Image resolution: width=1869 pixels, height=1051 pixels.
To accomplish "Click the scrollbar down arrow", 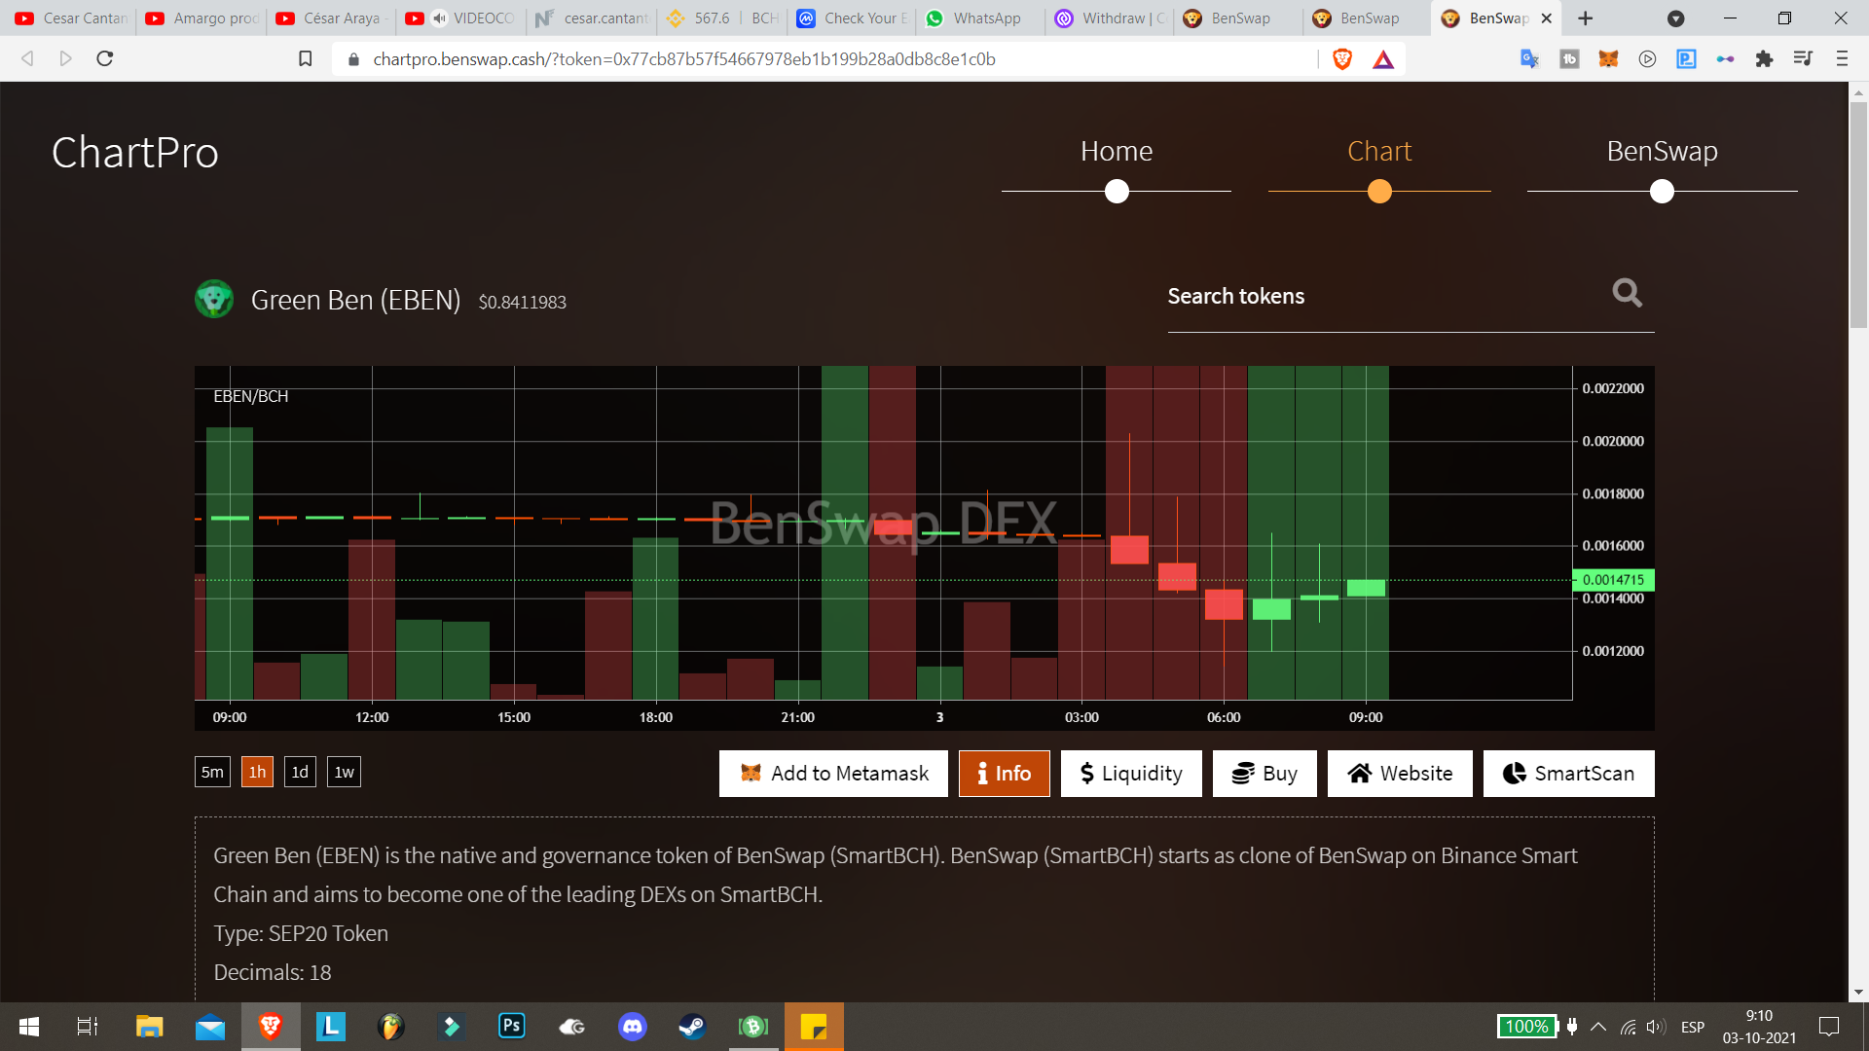I will [1858, 993].
